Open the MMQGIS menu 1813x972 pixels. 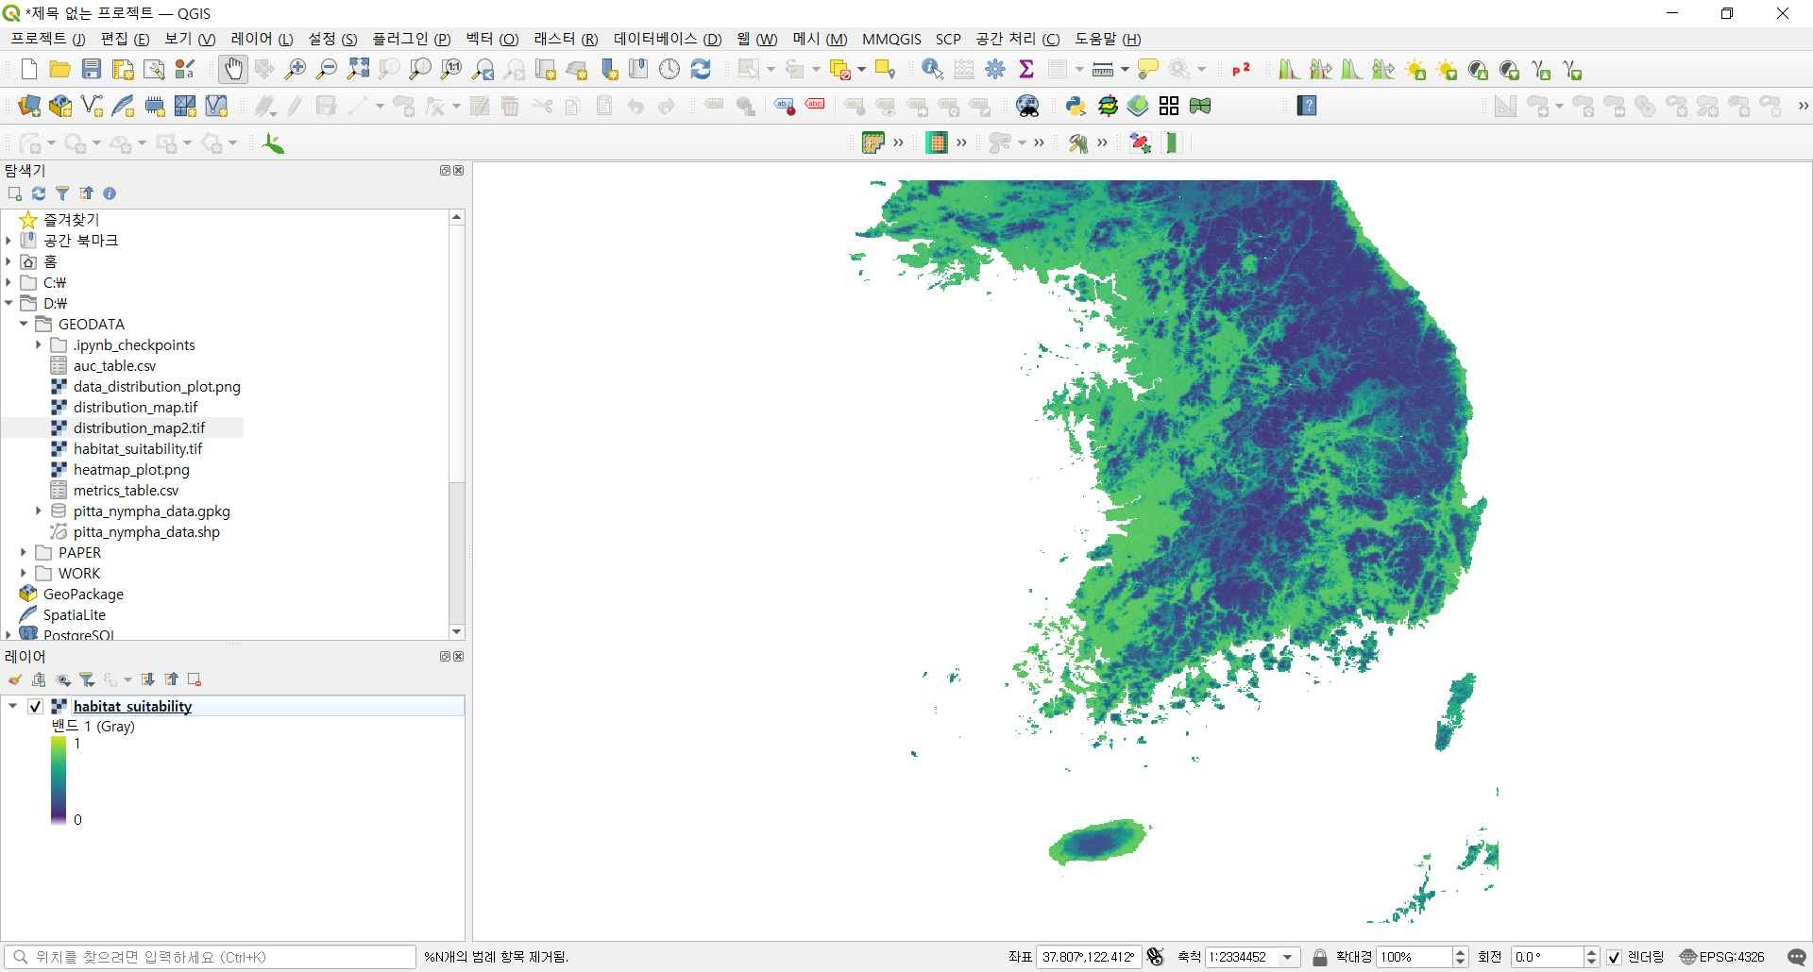tap(891, 39)
